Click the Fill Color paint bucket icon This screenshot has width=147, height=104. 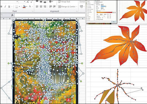(x=24, y=6)
